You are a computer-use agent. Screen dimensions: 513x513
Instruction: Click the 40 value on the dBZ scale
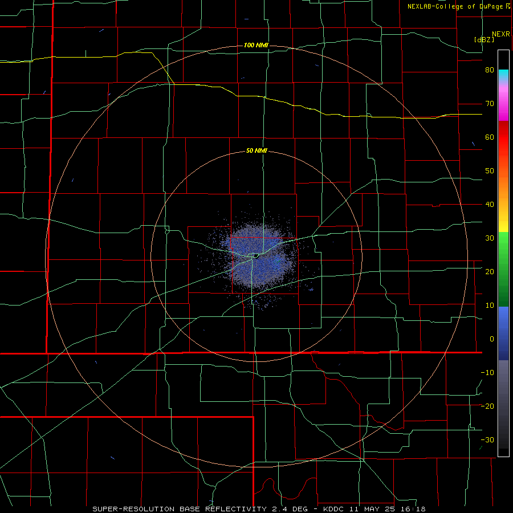tap(490, 205)
